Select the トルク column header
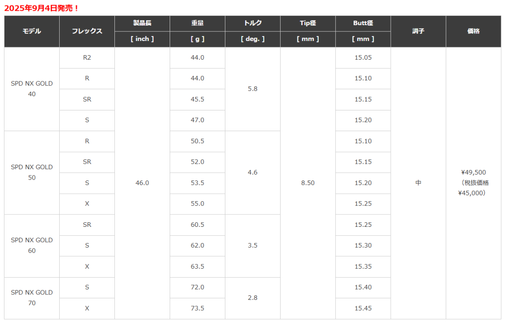The image size is (505, 323). (x=252, y=23)
